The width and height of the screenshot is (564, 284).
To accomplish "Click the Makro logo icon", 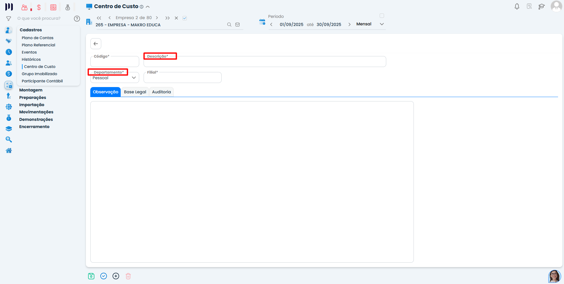I will [9, 7].
